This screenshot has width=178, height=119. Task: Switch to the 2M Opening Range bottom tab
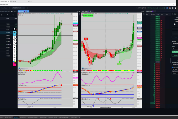click(64, 117)
